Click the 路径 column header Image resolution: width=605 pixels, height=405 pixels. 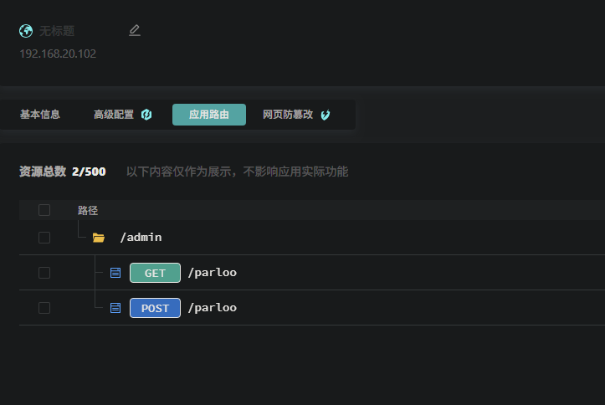(88, 210)
